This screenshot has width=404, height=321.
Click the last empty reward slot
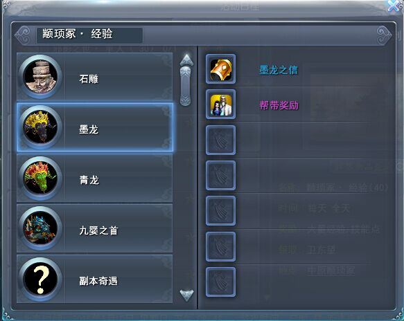[x=220, y=282]
